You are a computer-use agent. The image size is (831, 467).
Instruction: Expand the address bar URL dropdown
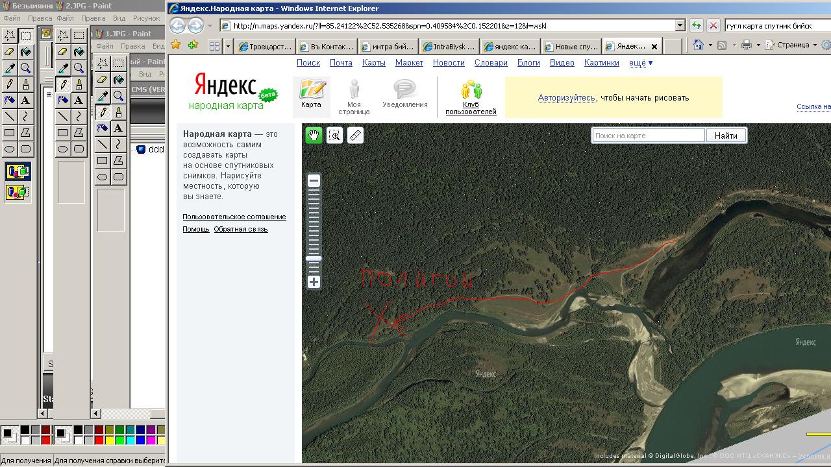pyautogui.click(x=680, y=25)
